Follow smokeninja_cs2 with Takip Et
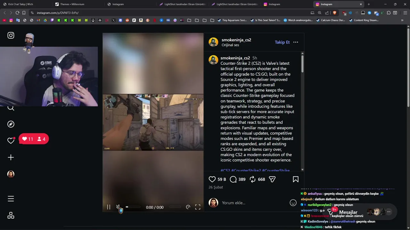410x230 pixels. pyautogui.click(x=282, y=42)
